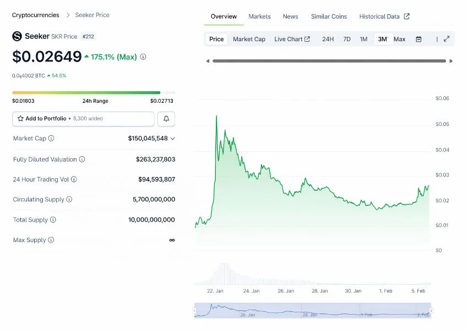Click the Circulating Supply info icon

69,200
